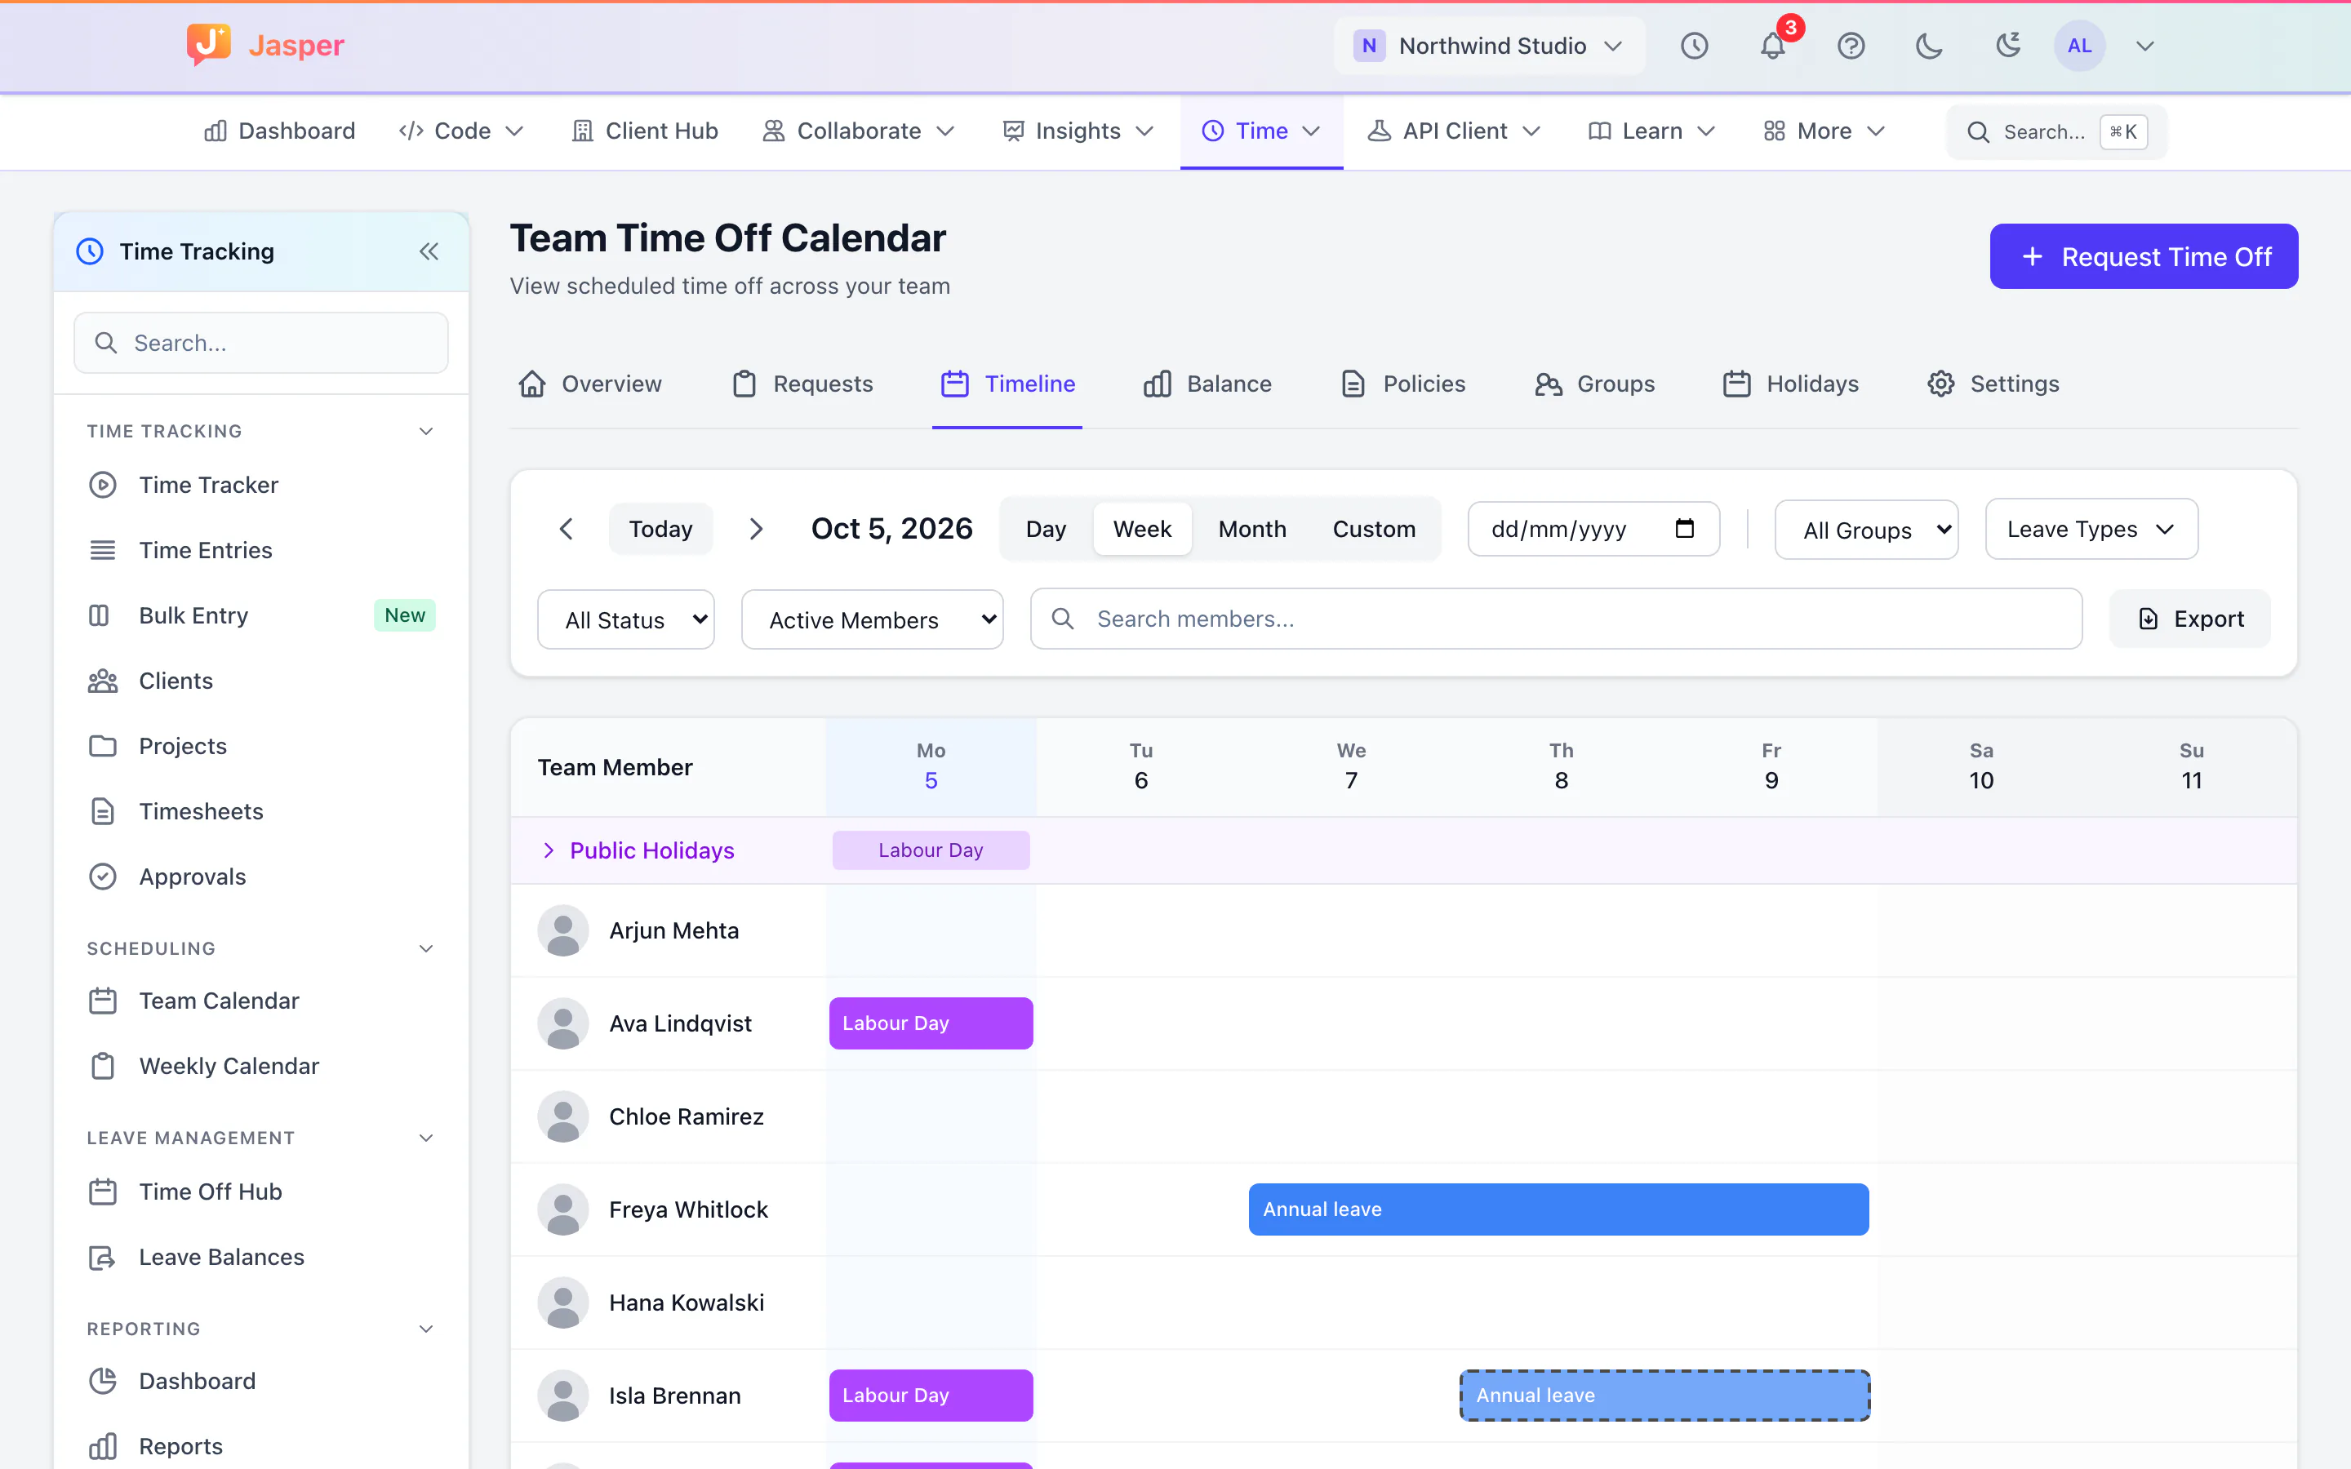Switch to Day view
This screenshot has height=1469, width=2351.
pyautogui.click(x=1046, y=529)
